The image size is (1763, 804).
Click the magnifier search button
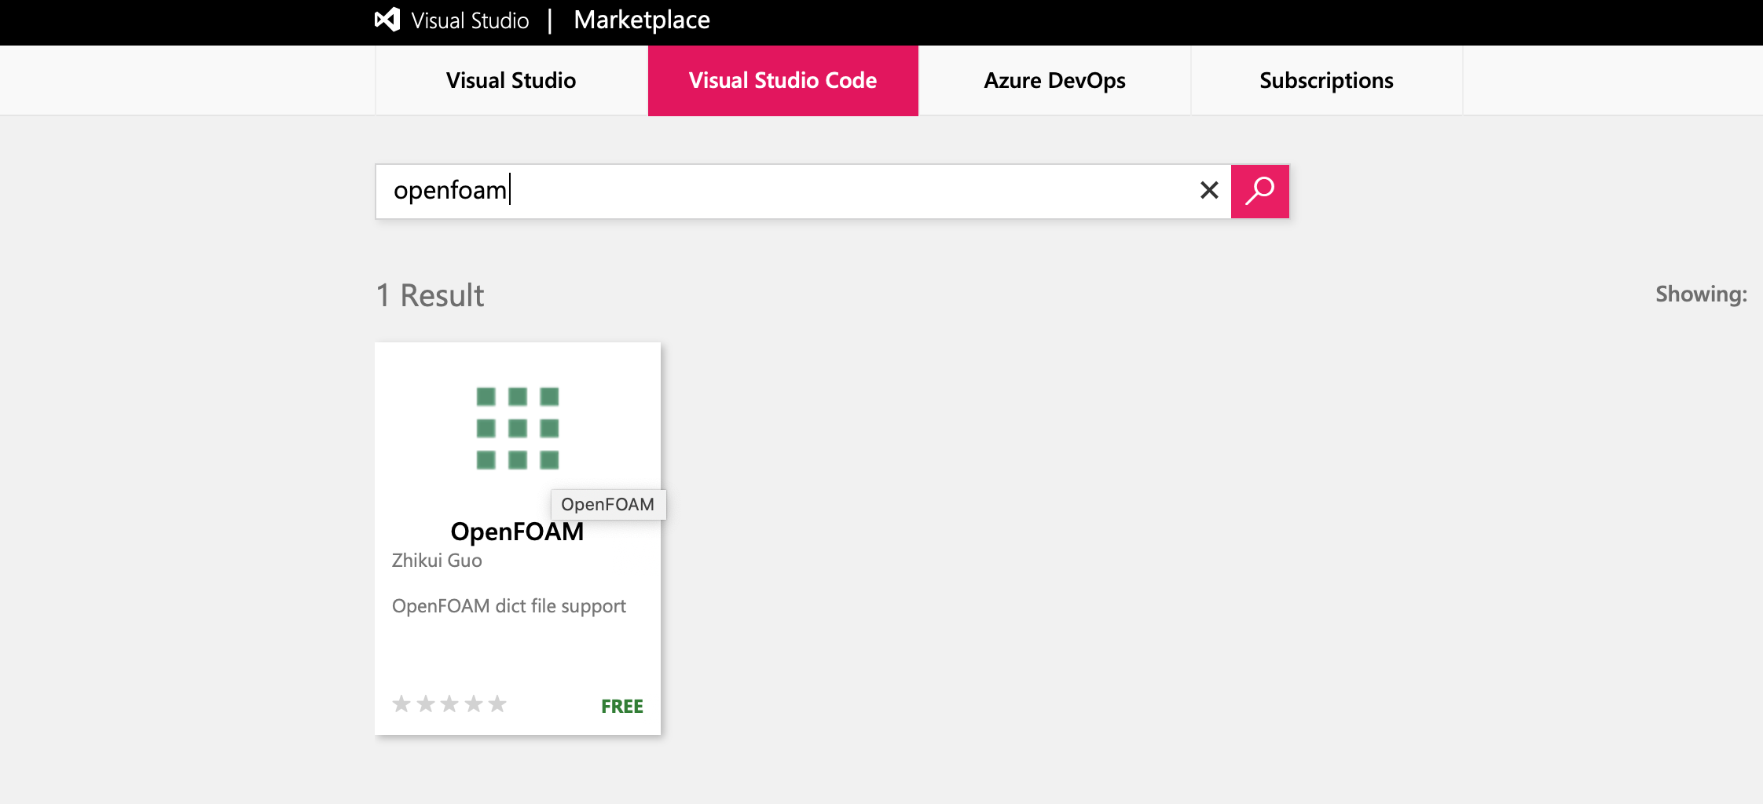click(x=1259, y=191)
